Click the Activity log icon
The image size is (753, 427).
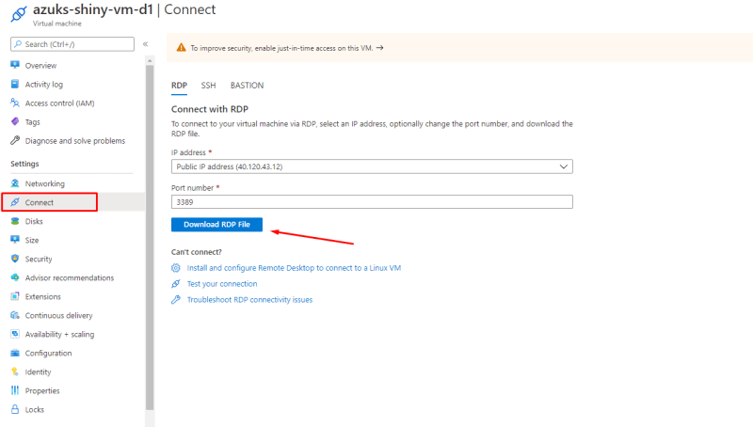coord(15,84)
